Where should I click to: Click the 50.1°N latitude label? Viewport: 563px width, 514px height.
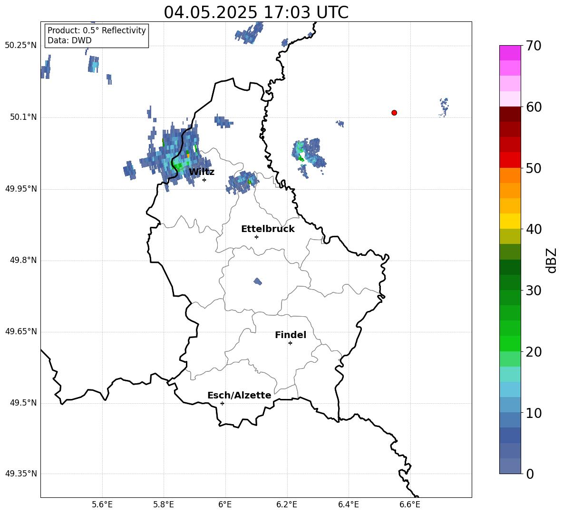click(x=23, y=117)
